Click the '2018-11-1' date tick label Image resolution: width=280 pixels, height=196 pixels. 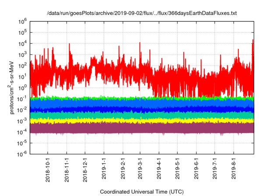coord(66,170)
